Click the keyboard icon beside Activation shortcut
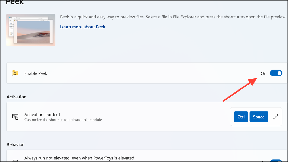 click(15, 117)
